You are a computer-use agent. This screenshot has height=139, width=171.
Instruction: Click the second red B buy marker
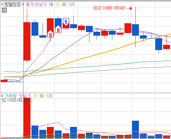pyautogui.click(x=58, y=29)
